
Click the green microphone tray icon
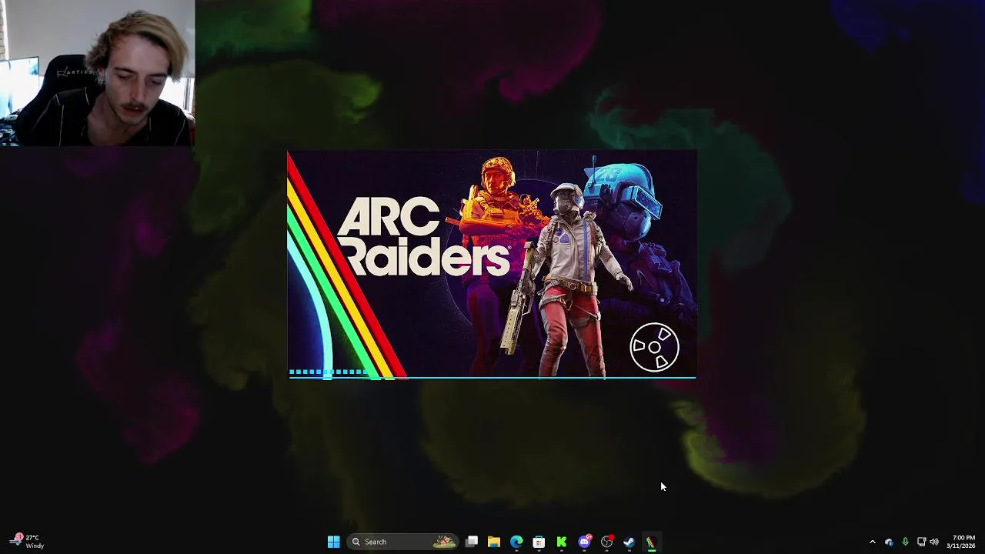coord(905,542)
